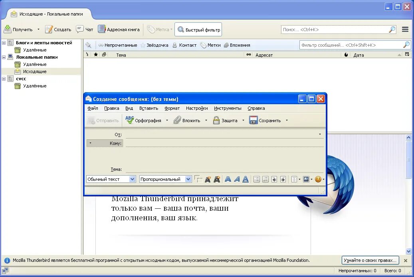The width and height of the screenshot is (414, 277).
Task: Toggle Звёздочка quick filter
Action: pos(155,45)
